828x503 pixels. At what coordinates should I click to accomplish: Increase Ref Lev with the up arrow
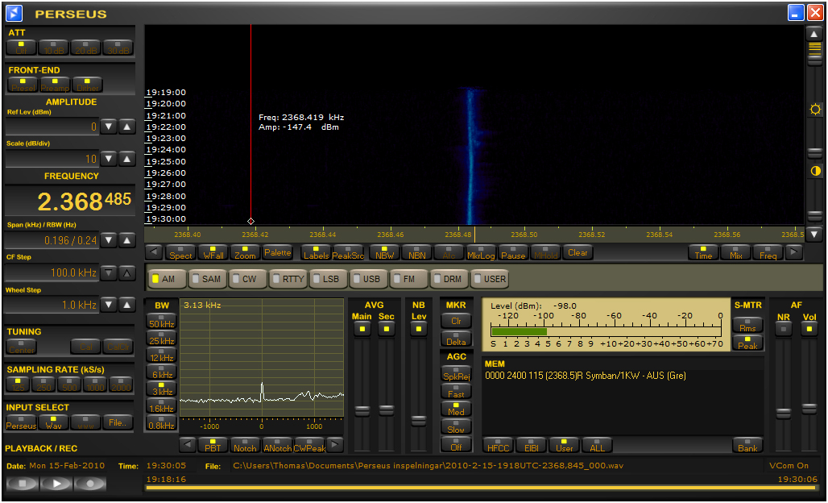(126, 127)
